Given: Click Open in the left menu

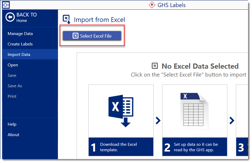Looking at the screenshot, I should tap(13, 65).
